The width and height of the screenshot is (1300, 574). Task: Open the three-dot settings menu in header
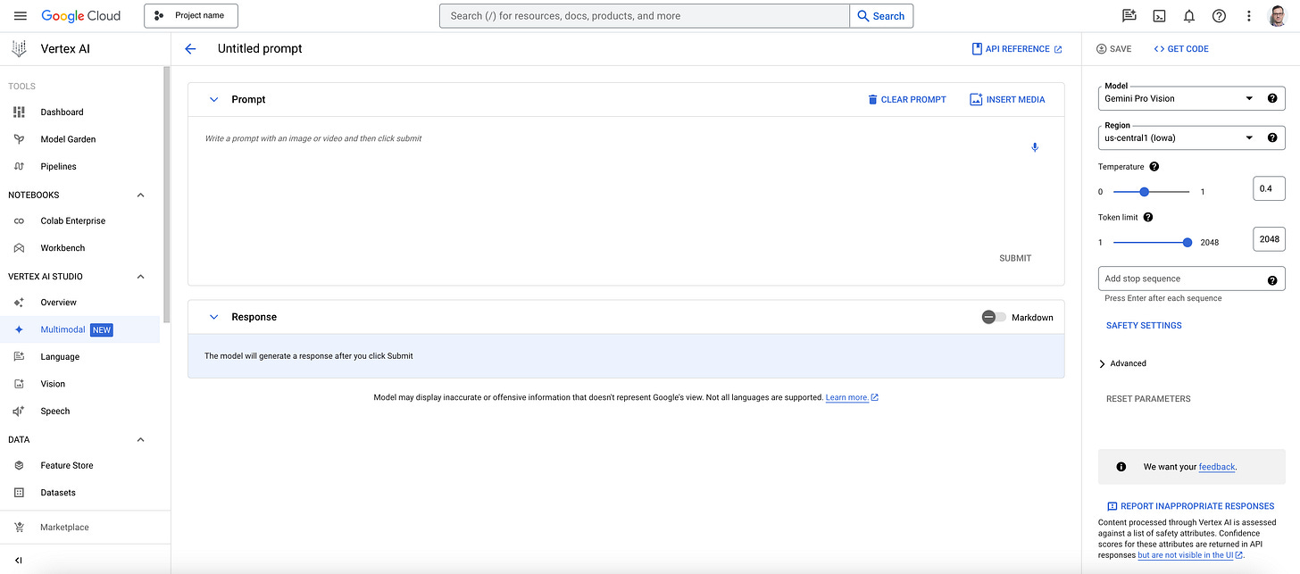pyautogui.click(x=1249, y=16)
